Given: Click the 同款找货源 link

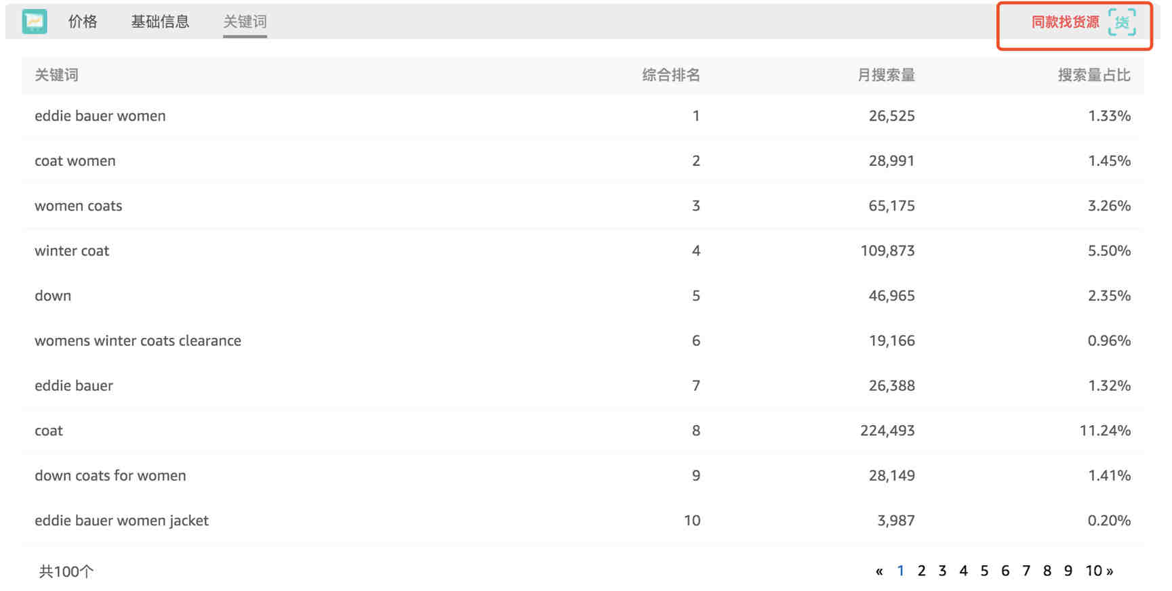Looking at the screenshot, I should (x=1065, y=22).
